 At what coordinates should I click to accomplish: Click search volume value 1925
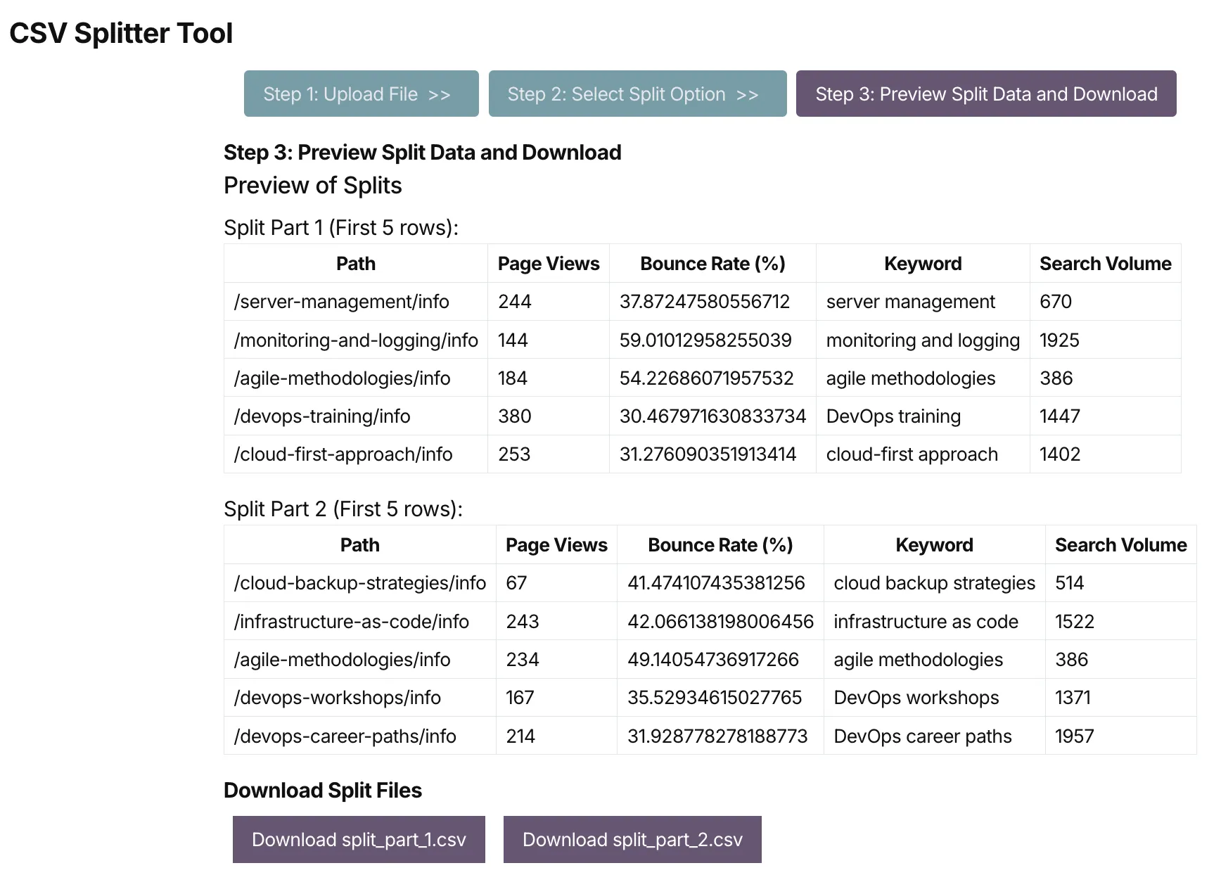coord(1105,340)
